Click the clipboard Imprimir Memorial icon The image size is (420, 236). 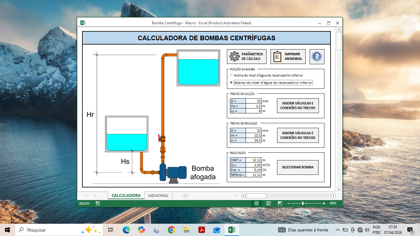pyautogui.click(x=277, y=57)
